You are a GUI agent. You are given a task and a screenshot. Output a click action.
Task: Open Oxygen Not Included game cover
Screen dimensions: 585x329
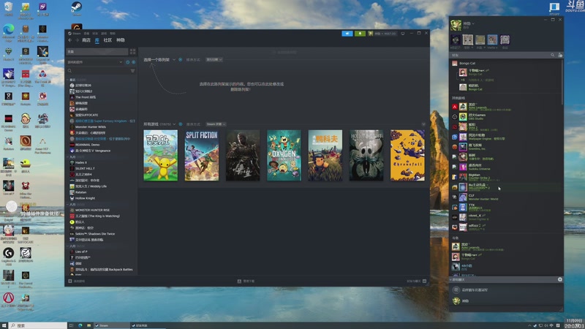[284, 155]
